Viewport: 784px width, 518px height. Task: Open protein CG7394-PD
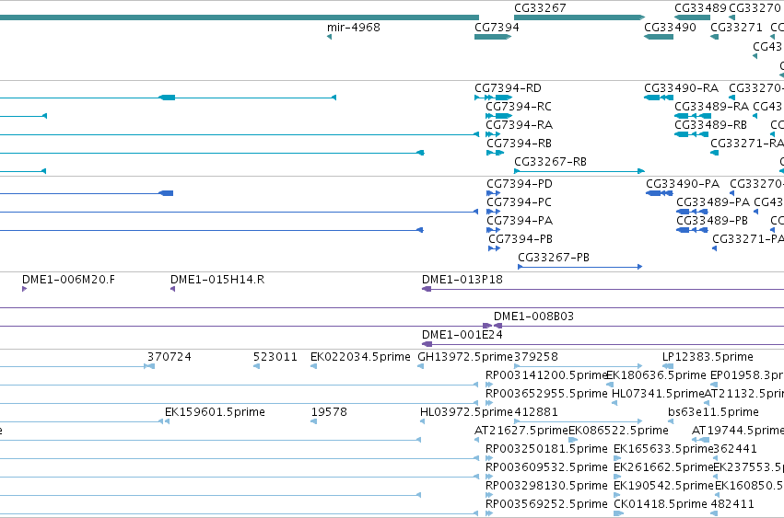[519, 184]
